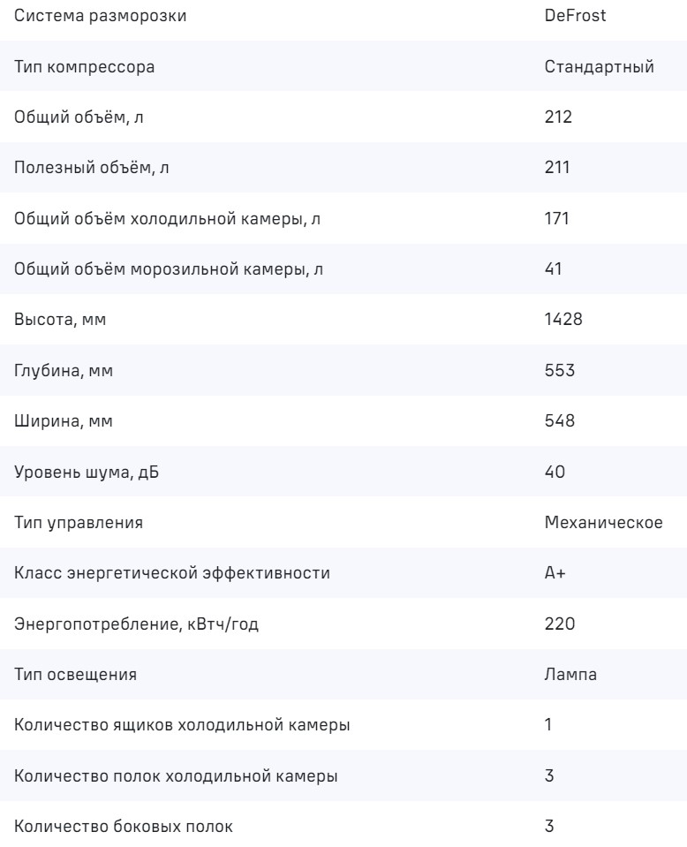
Task: Click the DeFrost defrost system value
Action: [x=576, y=15]
